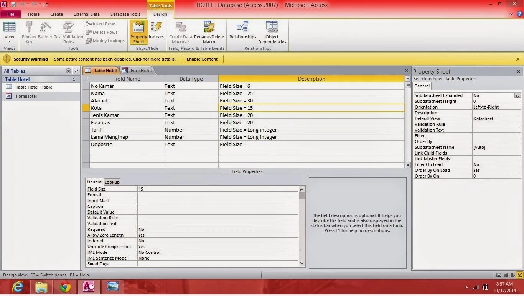The image size is (524, 296).
Task: Select the Design ribbon tab
Action: tap(160, 14)
